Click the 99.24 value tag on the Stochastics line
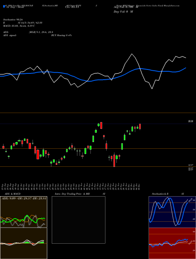This screenshot has height=259, width=196. [190, 200]
